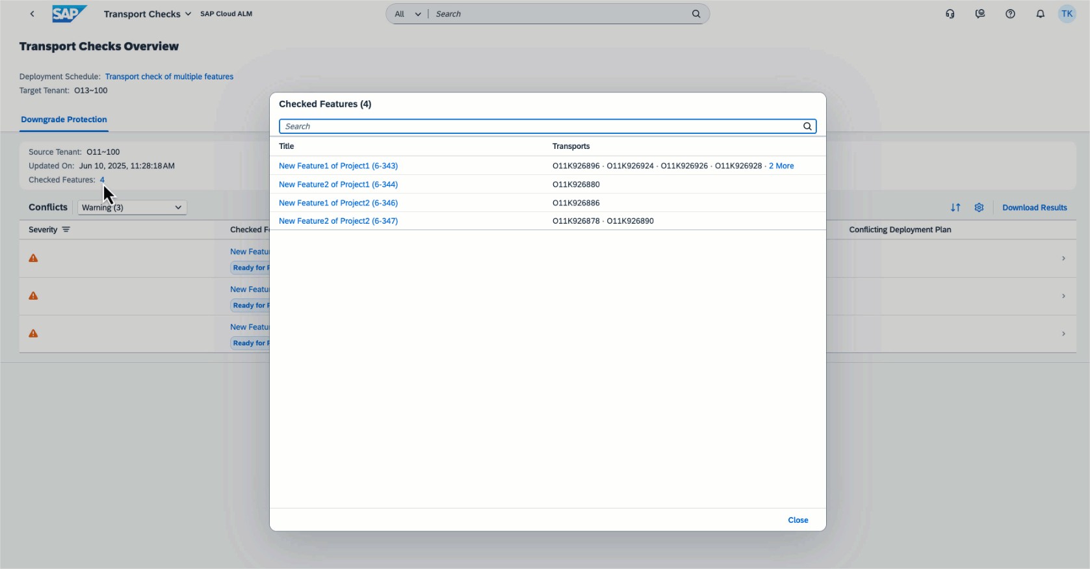
Task: Open the feedback chat icon
Action: coord(980,14)
